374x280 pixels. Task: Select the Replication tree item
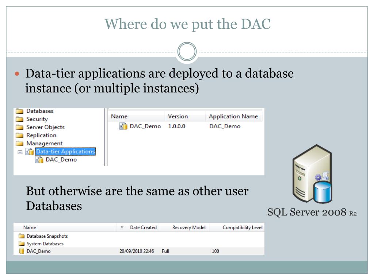[41, 135]
